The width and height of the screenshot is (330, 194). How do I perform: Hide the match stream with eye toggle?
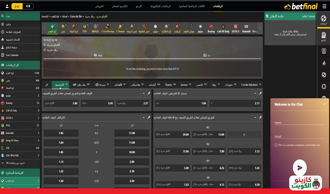coord(98,55)
